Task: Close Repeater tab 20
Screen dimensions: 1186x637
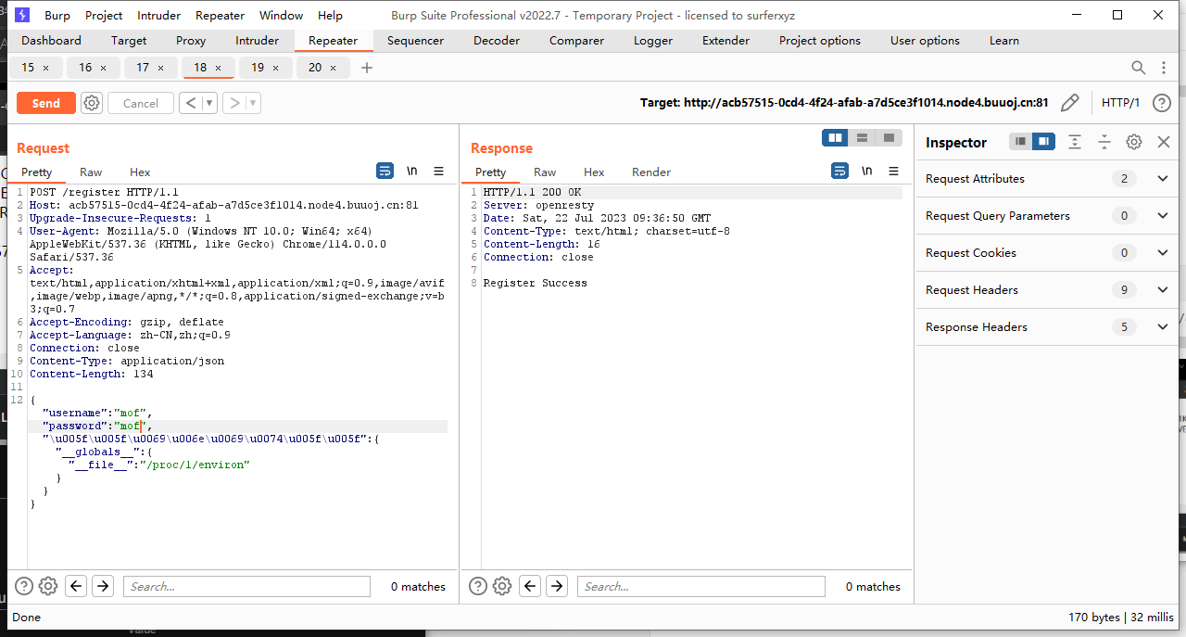Action: tap(334, 68)
